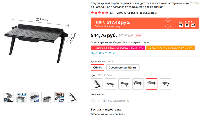Expand ePacket delivery options to Babenki
The height and width of the screenshot is (117, 202).
[x=124, y=114]
